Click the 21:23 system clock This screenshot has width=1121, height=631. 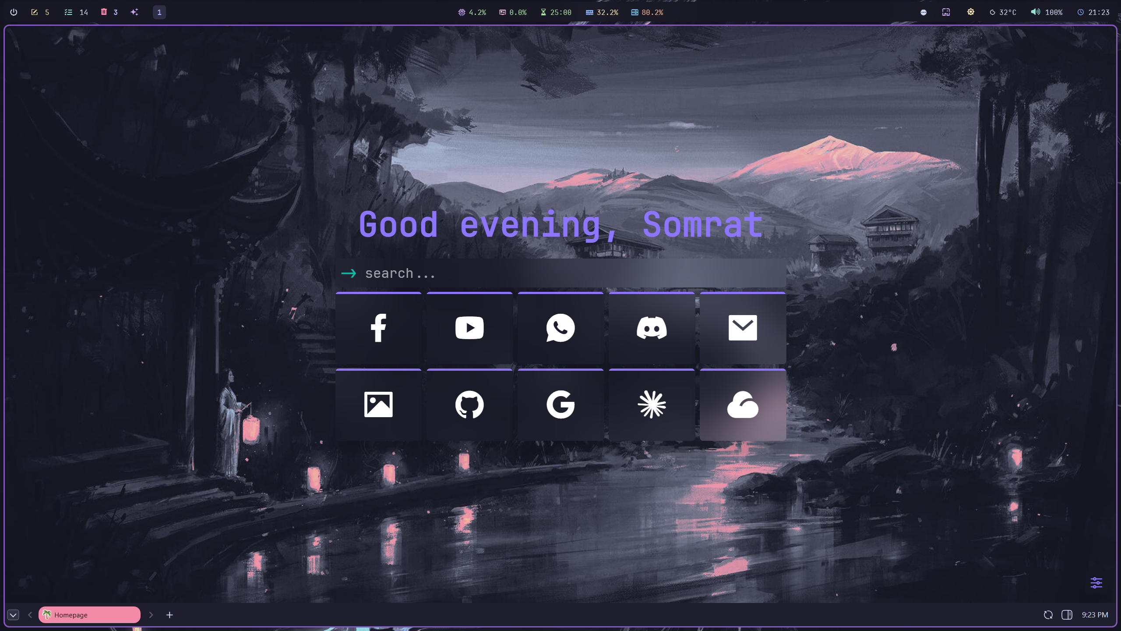(x=1093, y=12)
